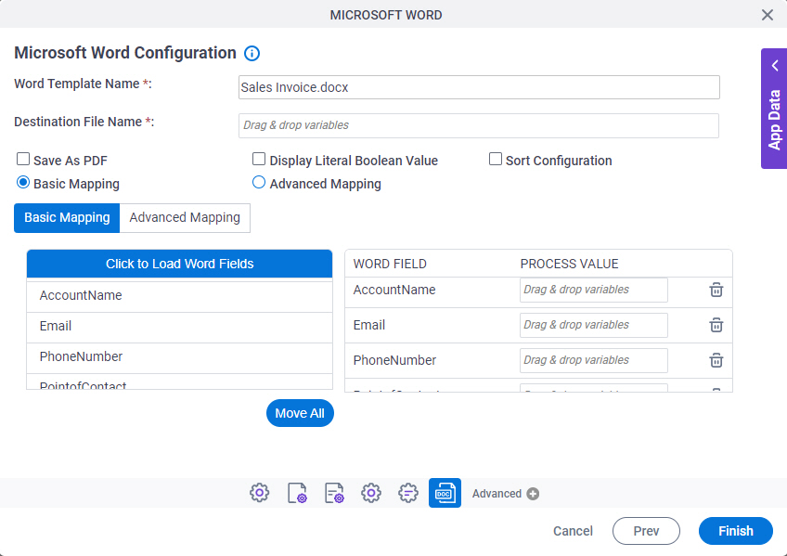Screen dimensions: 787x556
Task: Expand the App Data side panel
Action: 774,109
